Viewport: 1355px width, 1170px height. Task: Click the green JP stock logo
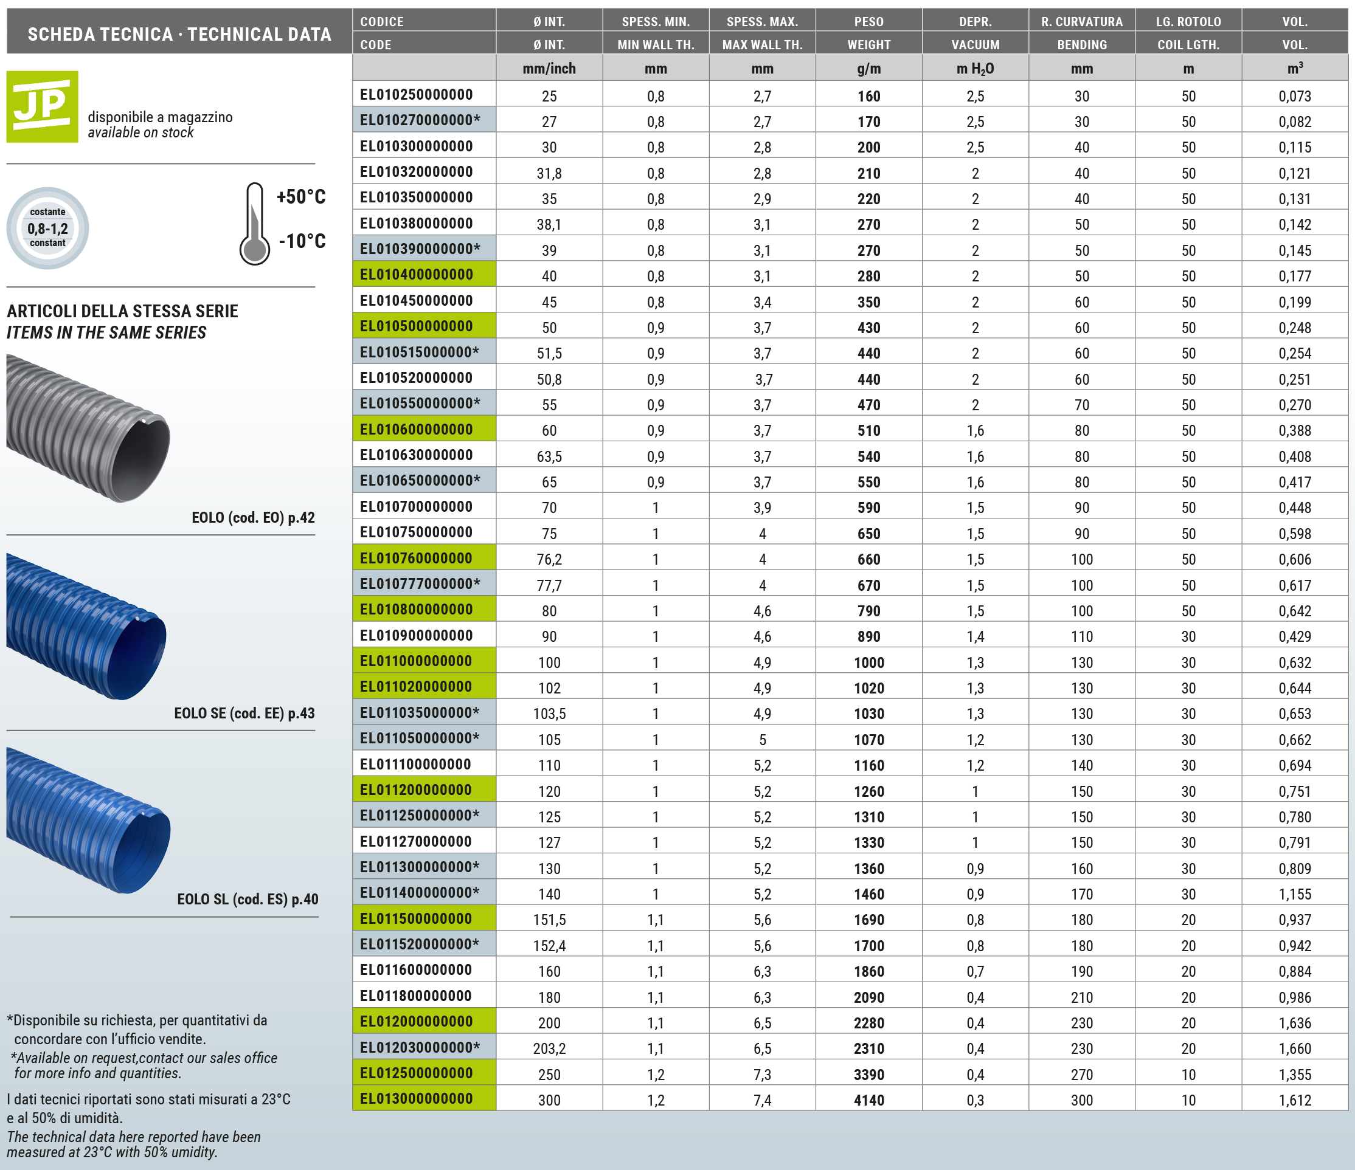(x=42, y=106)
